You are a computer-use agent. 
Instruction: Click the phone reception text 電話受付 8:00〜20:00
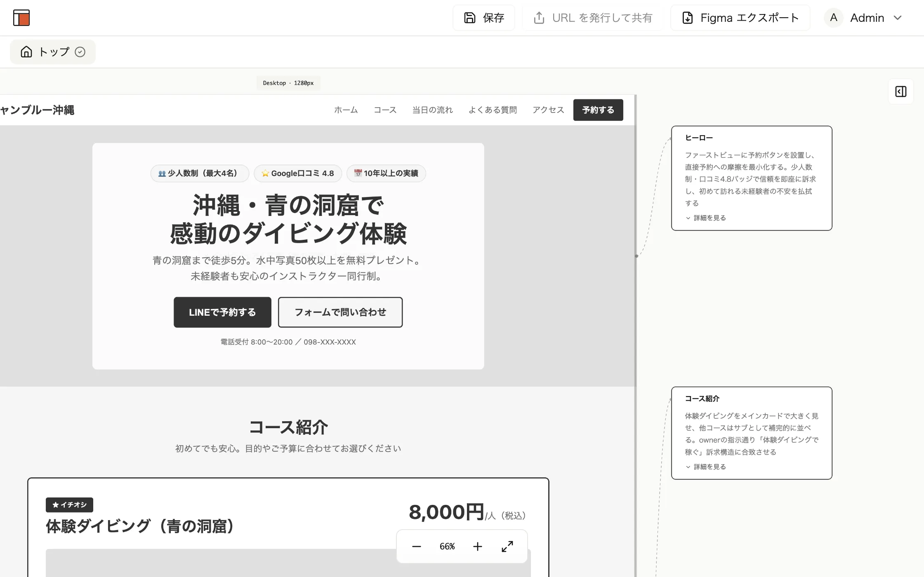click(x=257, y=342)
